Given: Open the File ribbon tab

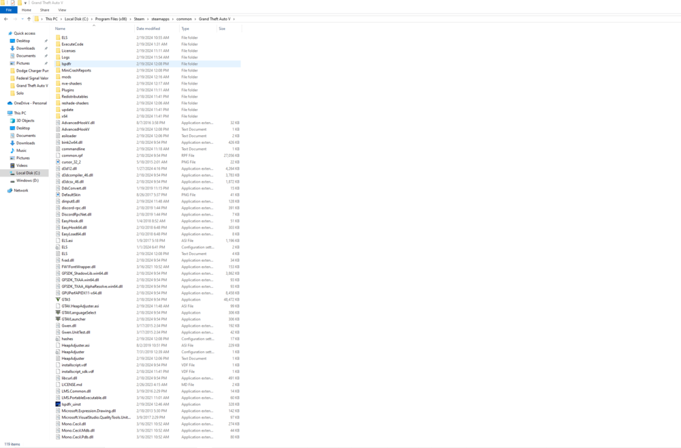Looking at the screenshot, I should coord(9,10).
